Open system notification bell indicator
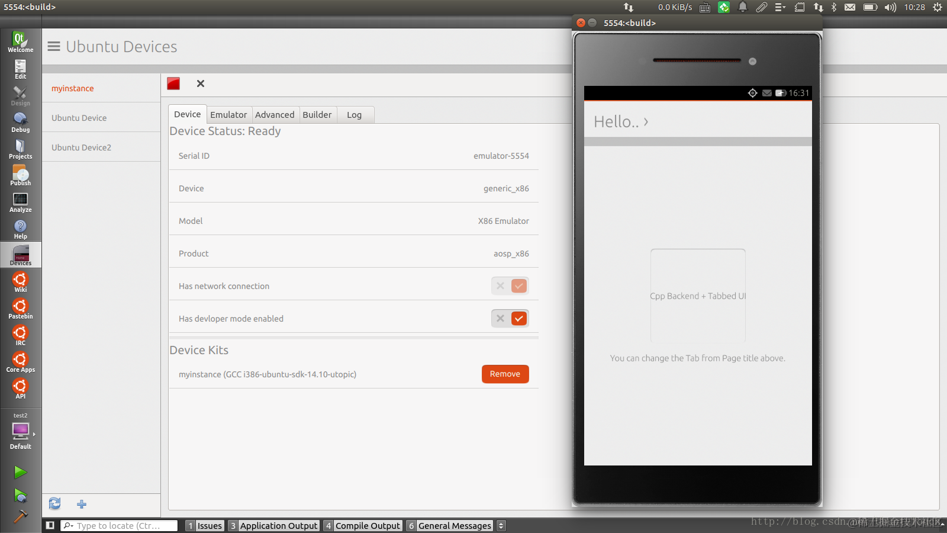The width and height of the screenshot is (947, 533). pos(743,7)
